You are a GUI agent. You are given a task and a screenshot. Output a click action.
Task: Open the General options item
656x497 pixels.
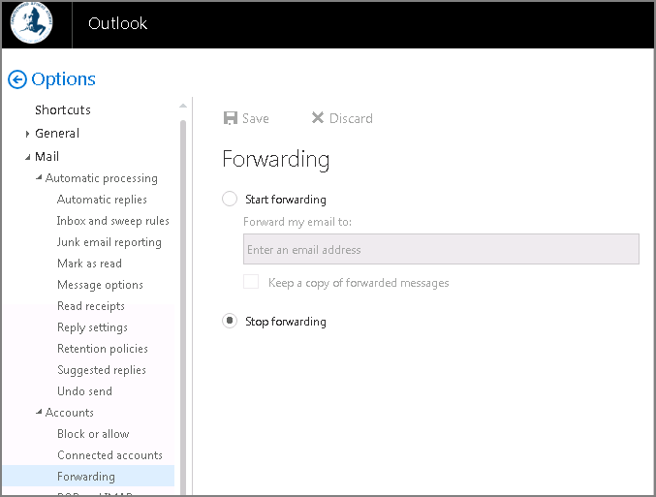point(57,134)
